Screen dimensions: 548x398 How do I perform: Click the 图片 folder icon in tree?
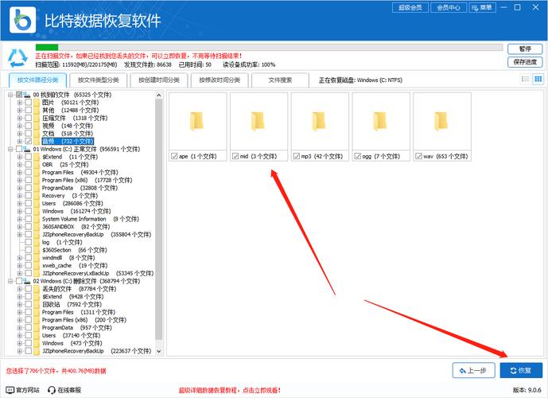click(37, 103)
